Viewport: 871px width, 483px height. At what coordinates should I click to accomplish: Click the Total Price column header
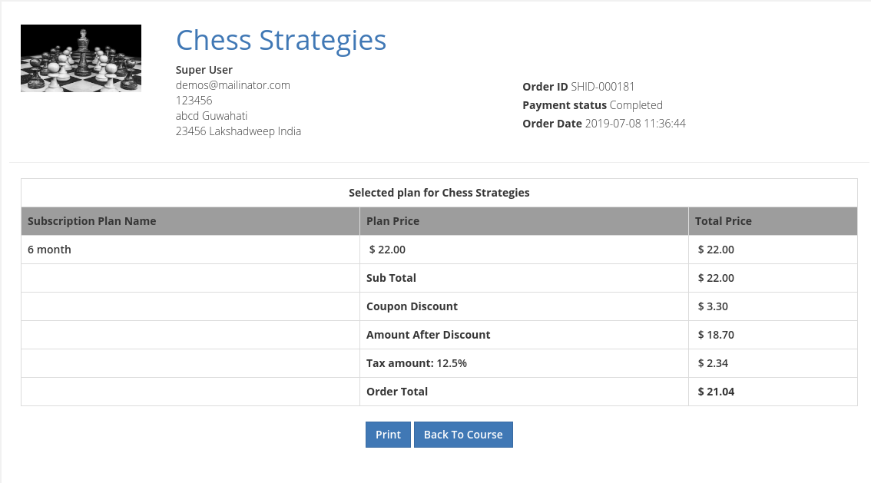point(723,221)
